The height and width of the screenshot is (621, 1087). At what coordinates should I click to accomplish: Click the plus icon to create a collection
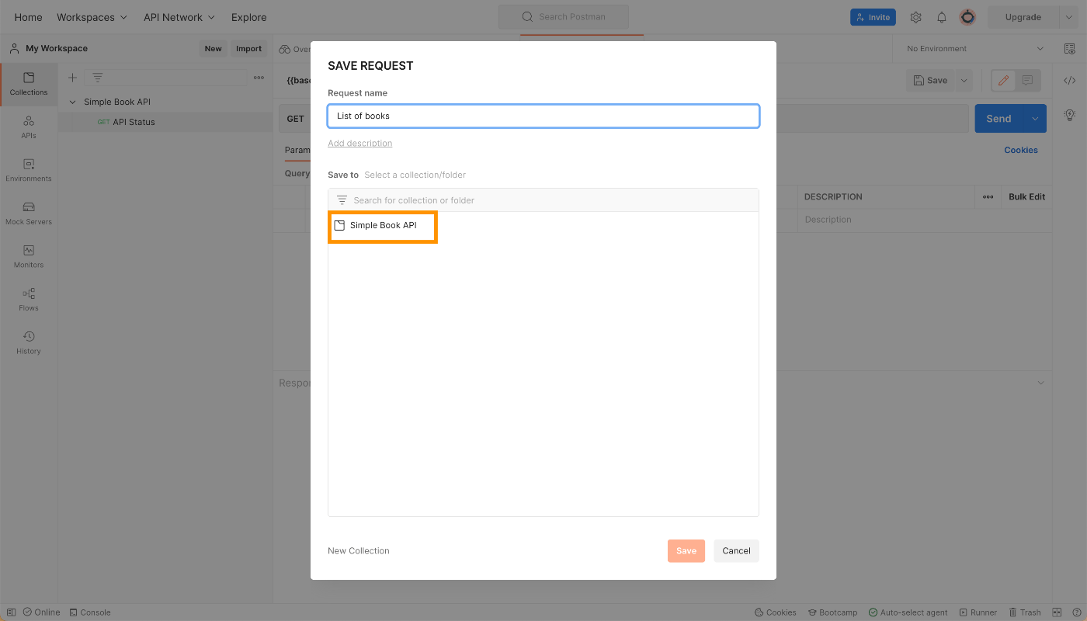(x=72, y=78)
